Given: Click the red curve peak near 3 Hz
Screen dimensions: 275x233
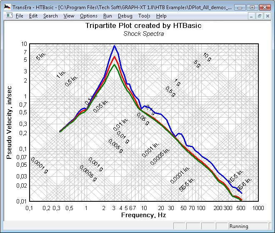Looking at the screenshot, I should (115, 57).
